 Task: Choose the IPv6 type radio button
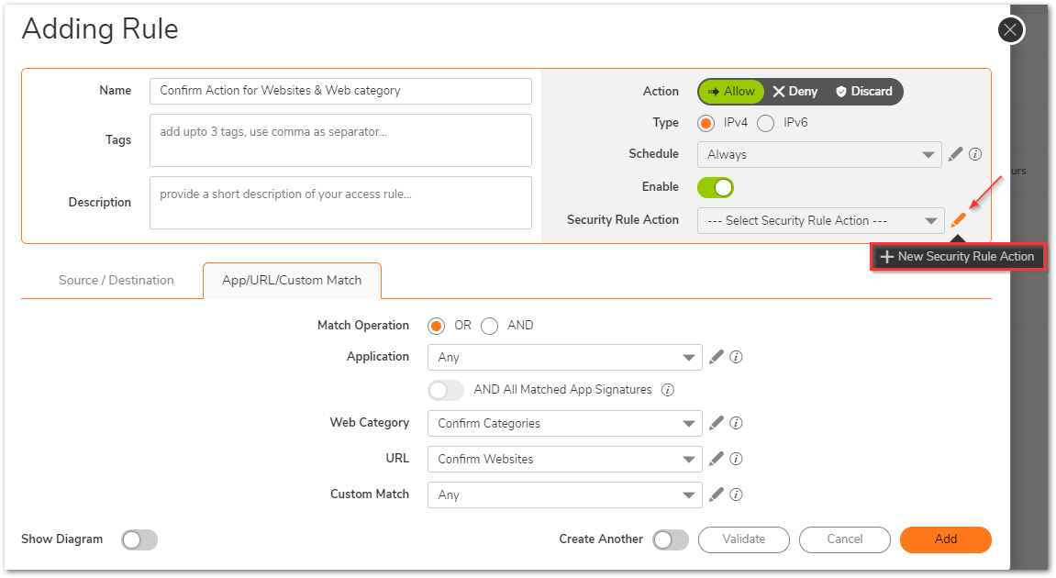pyautogui.click(x=765, y=123)
